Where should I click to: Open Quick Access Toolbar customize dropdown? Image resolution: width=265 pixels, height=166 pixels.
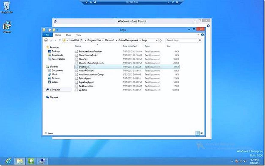coord(58,30)
